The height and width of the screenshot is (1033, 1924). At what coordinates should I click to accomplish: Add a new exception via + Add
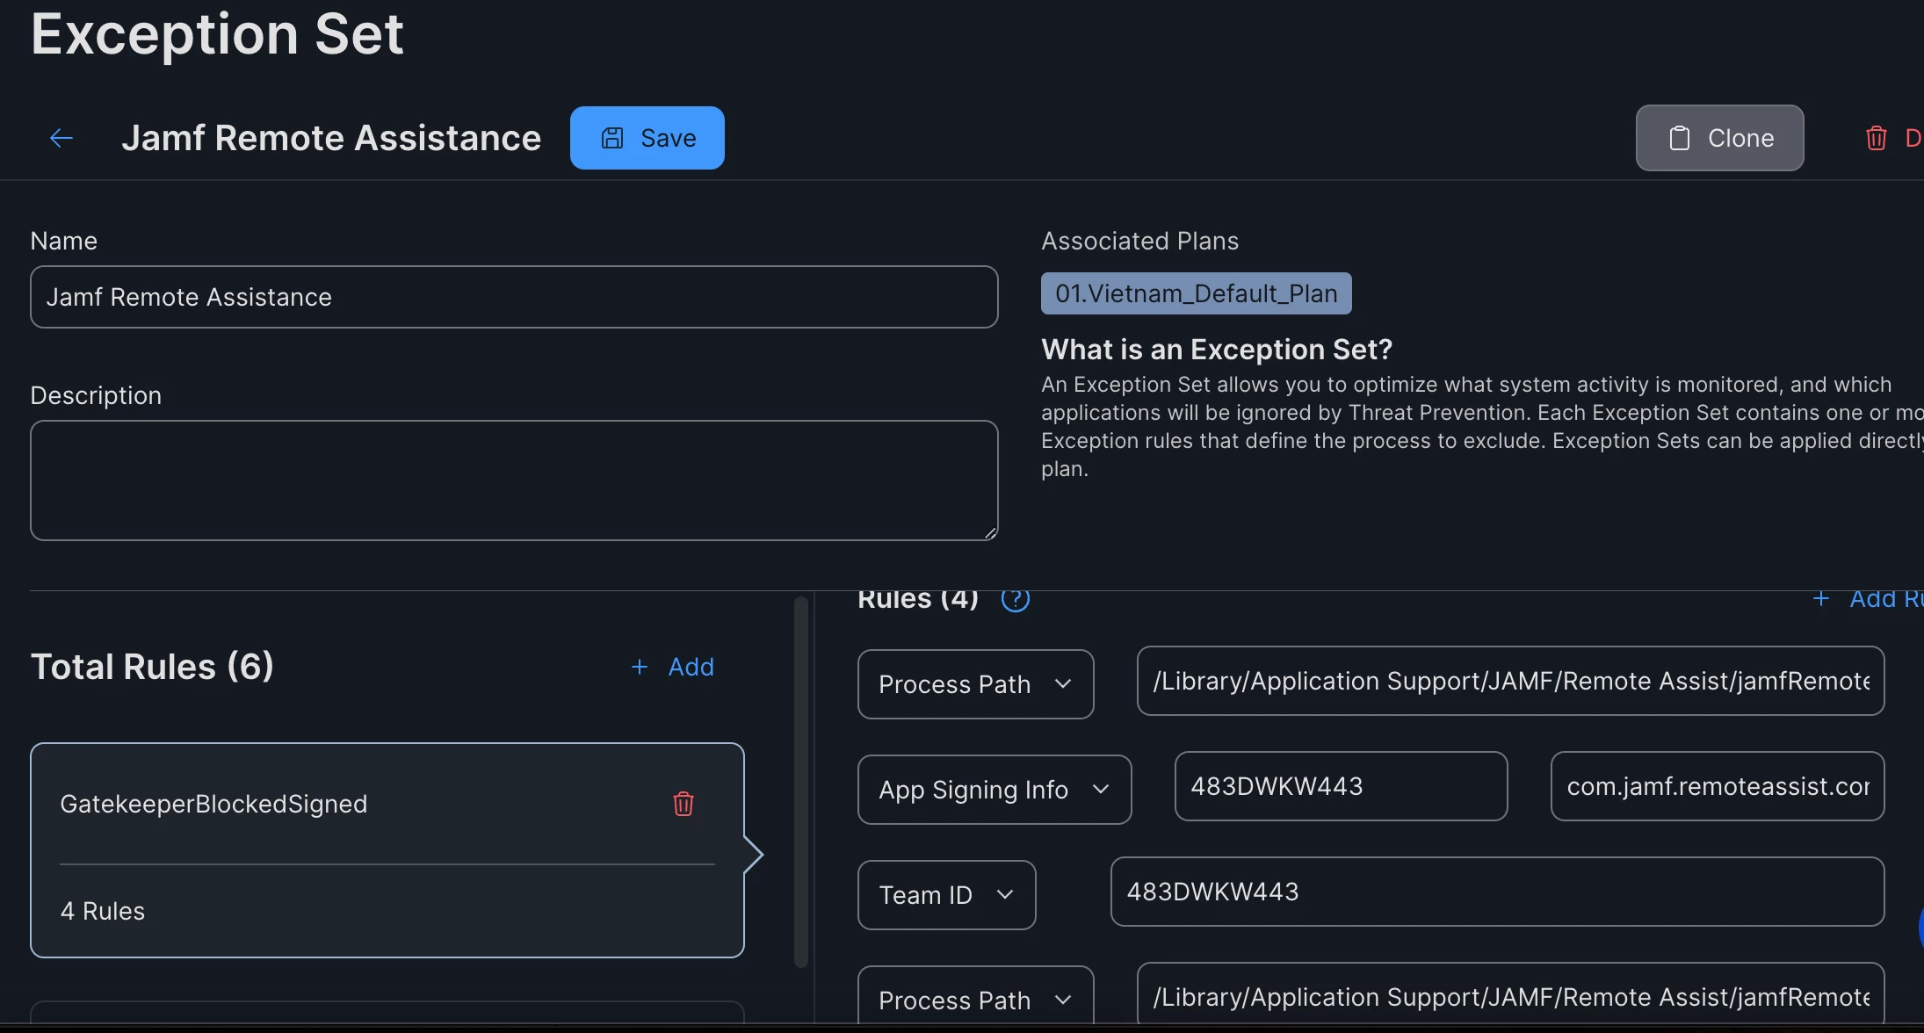[x=672, y=667]
